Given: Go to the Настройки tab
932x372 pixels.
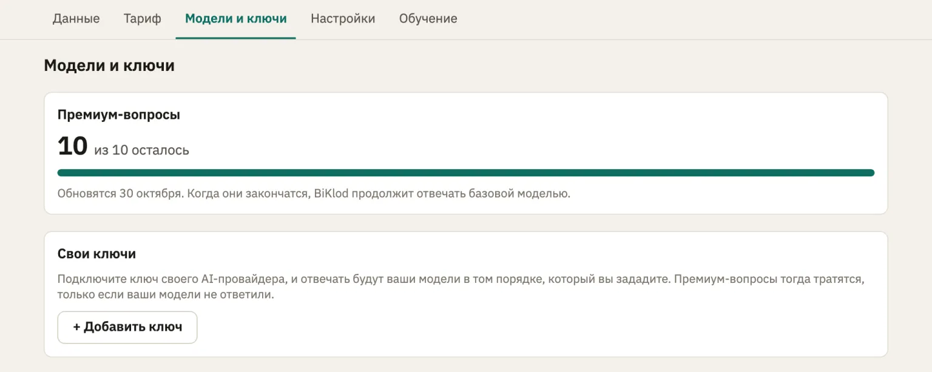Looking at the screenshot, I should [343, 19].
